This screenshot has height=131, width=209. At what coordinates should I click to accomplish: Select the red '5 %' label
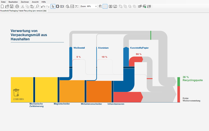click(x=79, y=57)
